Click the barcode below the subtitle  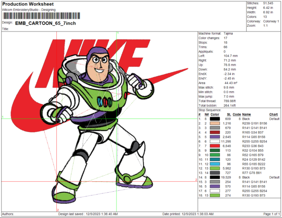pyautogui.click(x=41, y=16)
